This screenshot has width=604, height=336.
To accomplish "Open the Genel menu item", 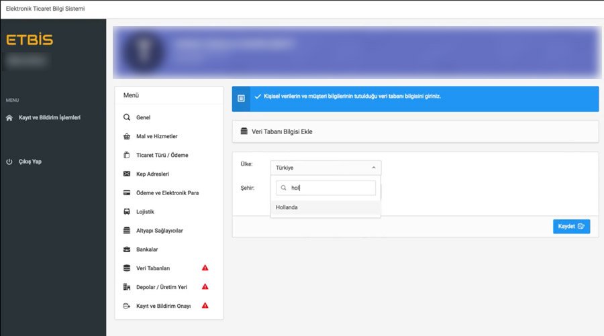I will (x=144, y=117).
